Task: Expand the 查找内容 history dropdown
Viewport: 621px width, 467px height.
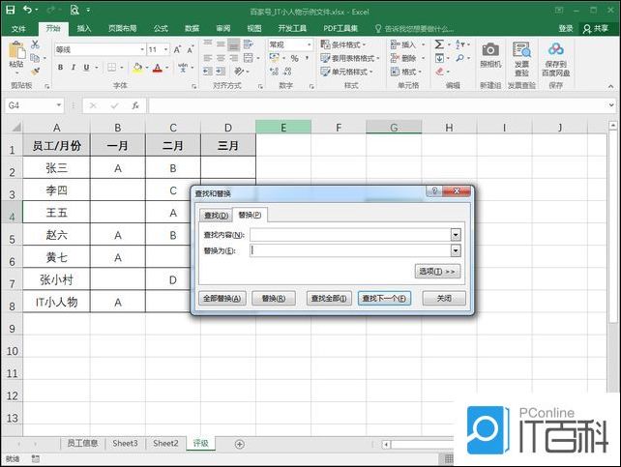Action: pyautogui.click(x=456, y=234)
